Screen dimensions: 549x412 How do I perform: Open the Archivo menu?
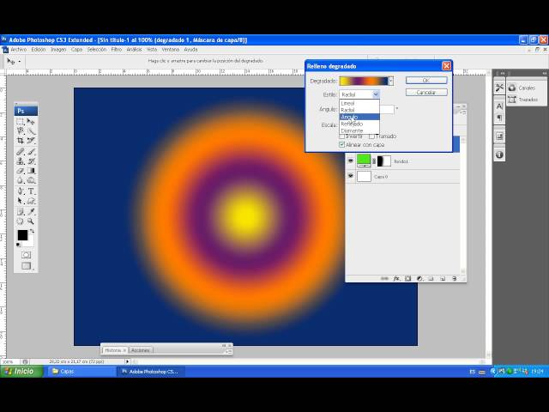19,50
